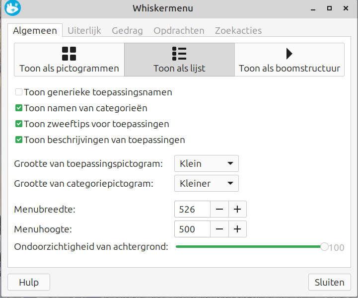Viewport: 358px width, 298px height.
Task: Click the Sluiten button
Action: [x=330, y=282]
